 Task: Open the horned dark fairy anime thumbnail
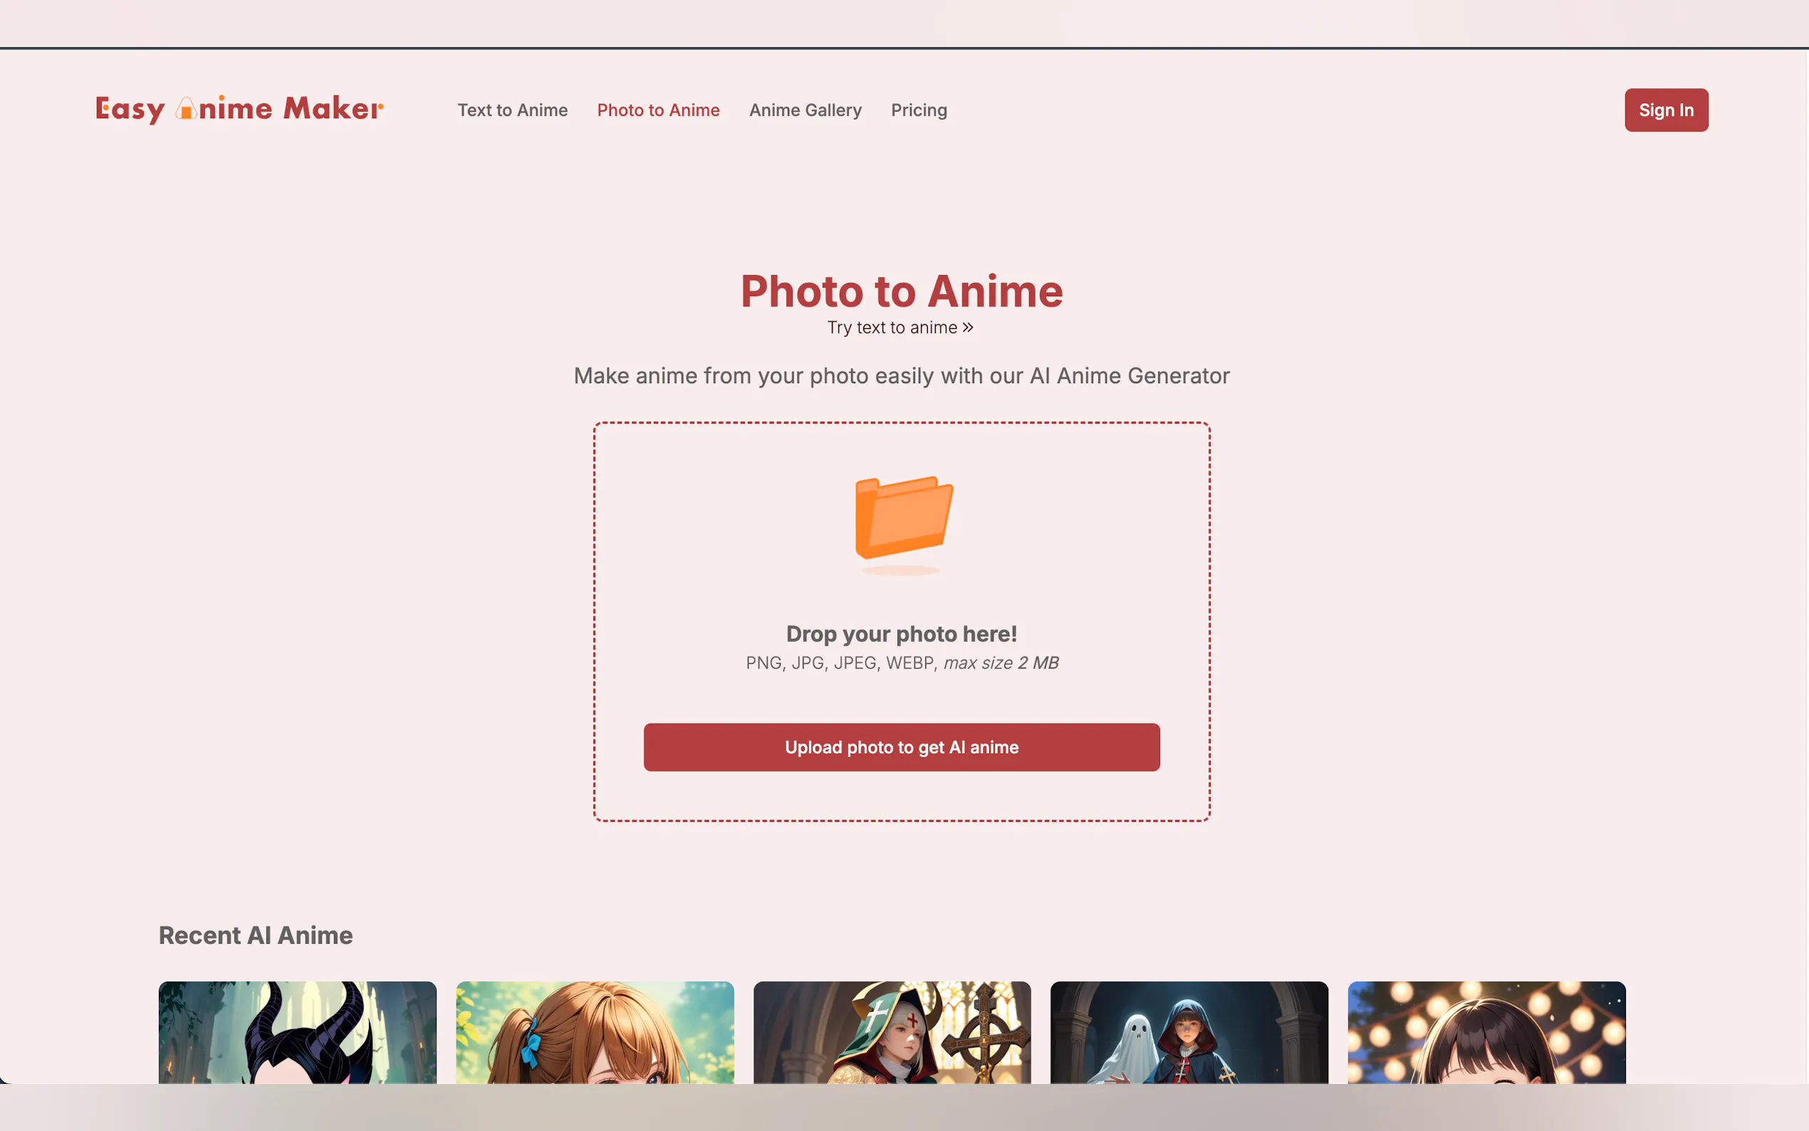pyautogui.click(x=297, y=1032)
